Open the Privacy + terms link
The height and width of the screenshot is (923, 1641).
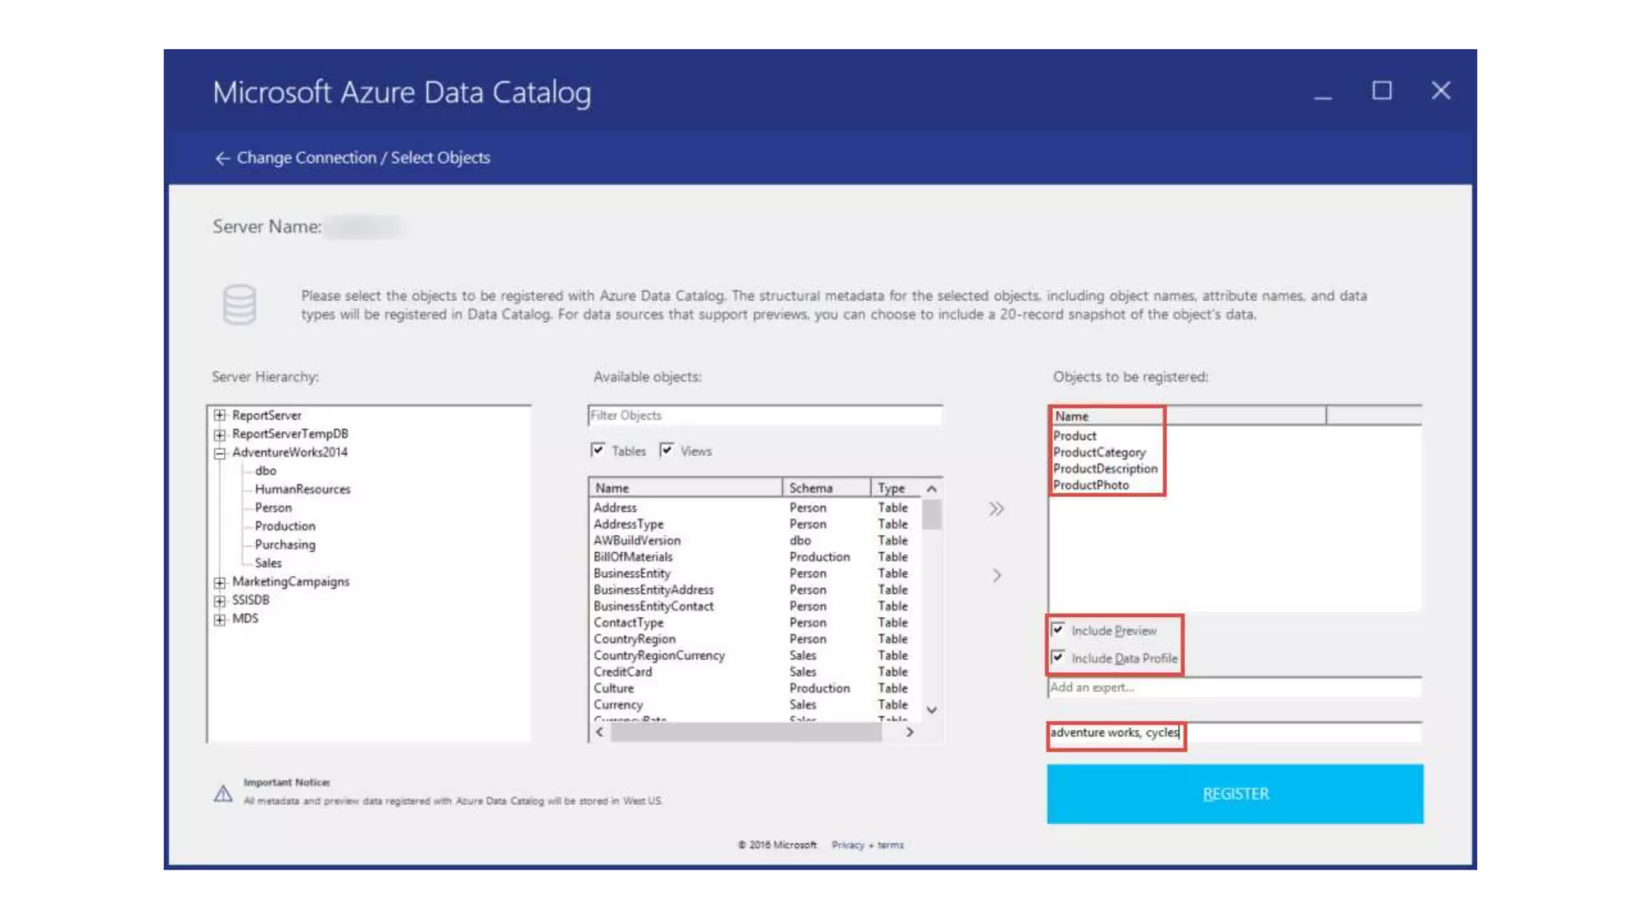point(867,844)
